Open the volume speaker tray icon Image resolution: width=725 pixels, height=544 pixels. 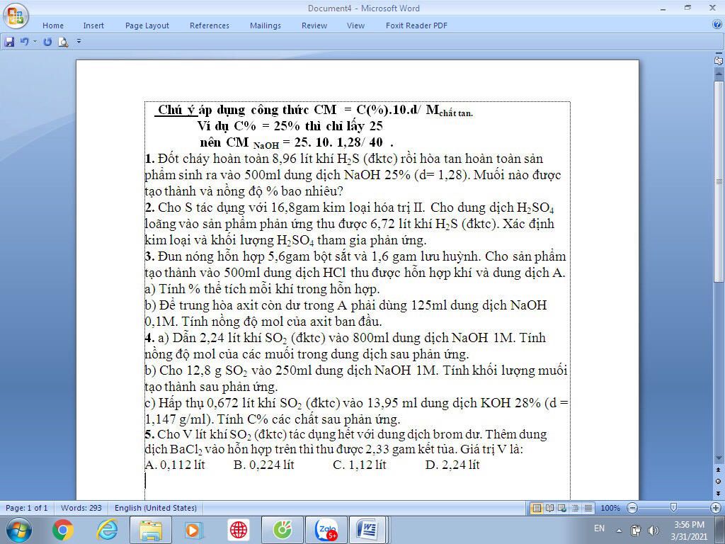point(653,530)
